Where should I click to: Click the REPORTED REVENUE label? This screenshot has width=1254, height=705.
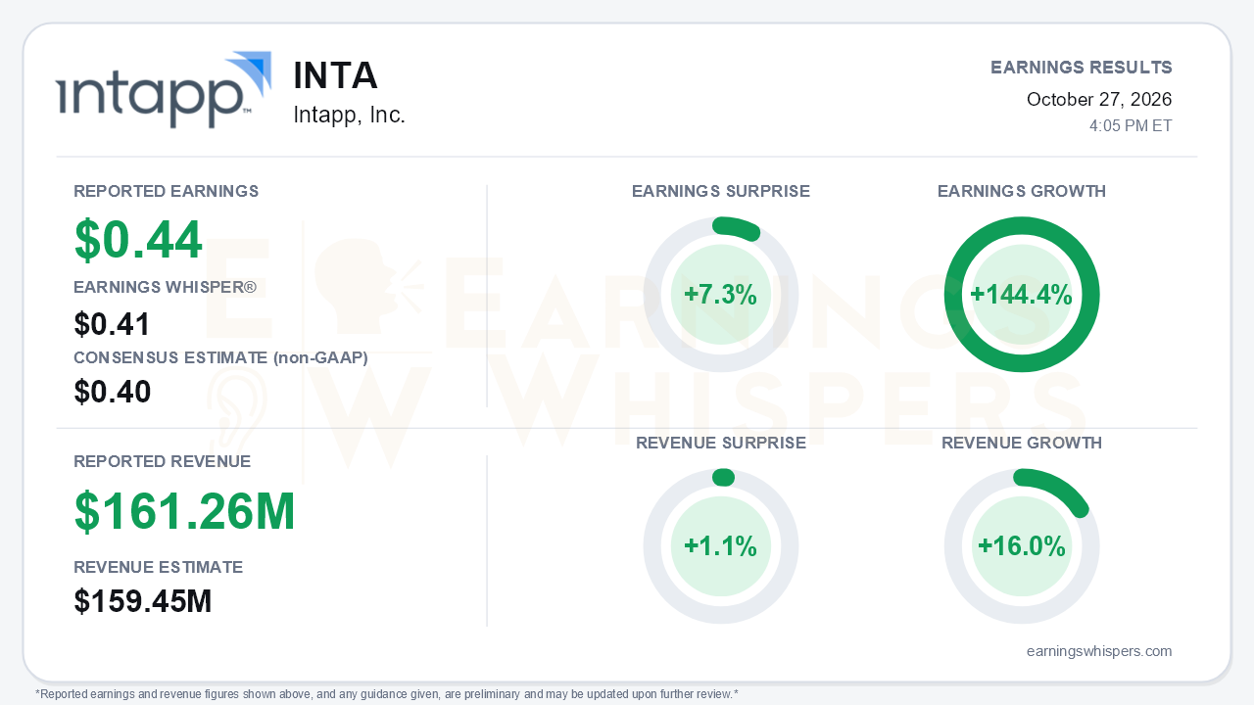tap(163, 461)
